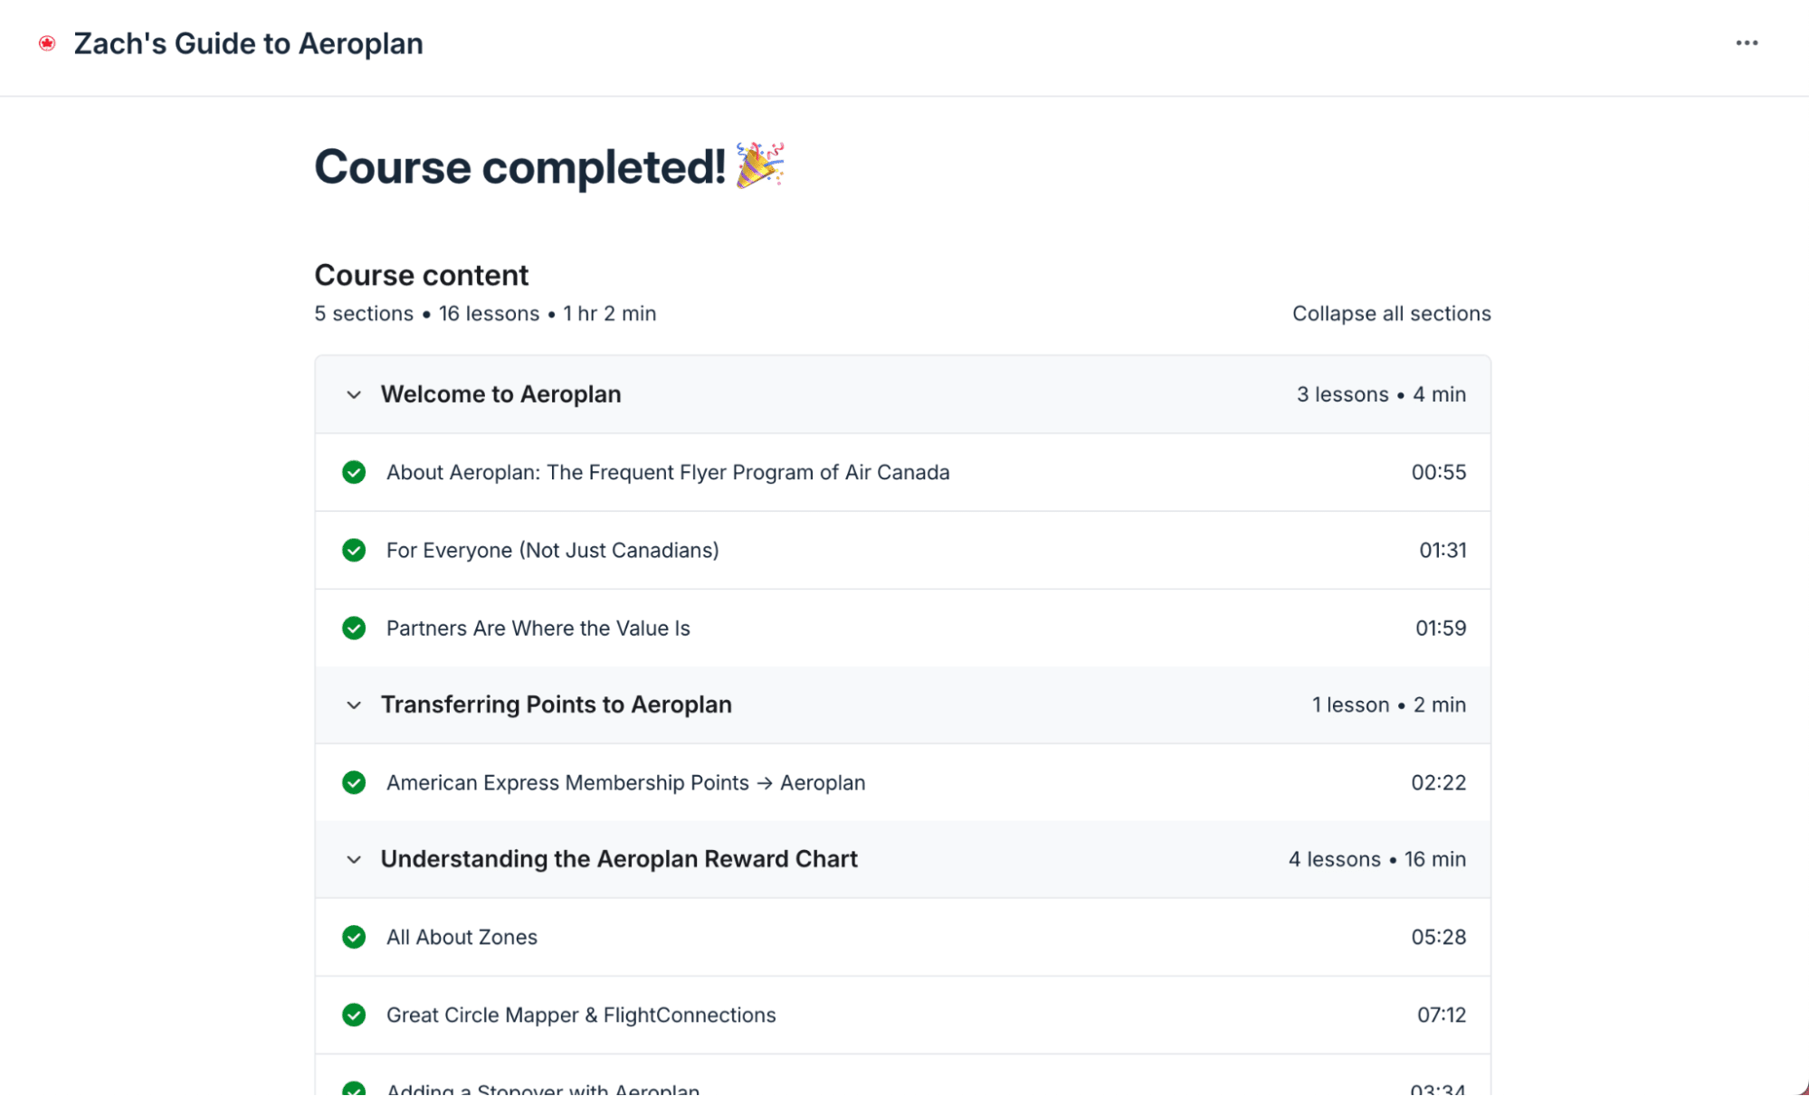The width and height of the screenshot is (1809, 1096).
Task: Open the All About Zones lesson
Action: [x=462, y=937]
